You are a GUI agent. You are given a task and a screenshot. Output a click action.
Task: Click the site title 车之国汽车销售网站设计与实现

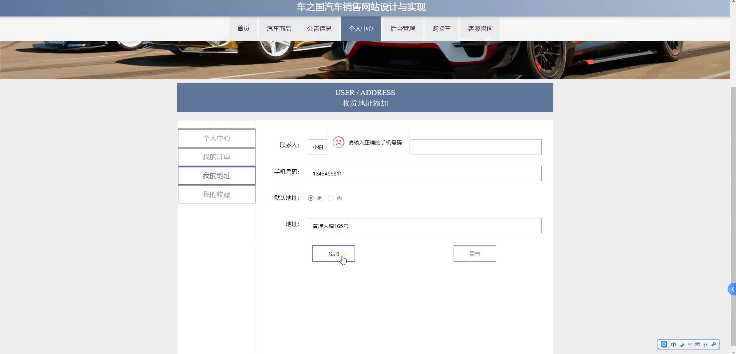(x=361, y=7)
